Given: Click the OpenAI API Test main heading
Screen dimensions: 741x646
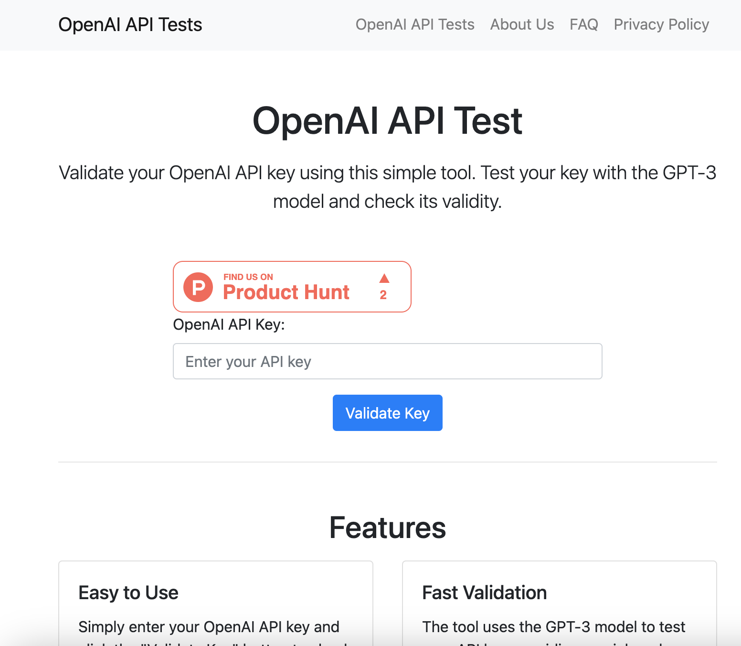Looking at the screenshot, I should [x=387, y=121].
